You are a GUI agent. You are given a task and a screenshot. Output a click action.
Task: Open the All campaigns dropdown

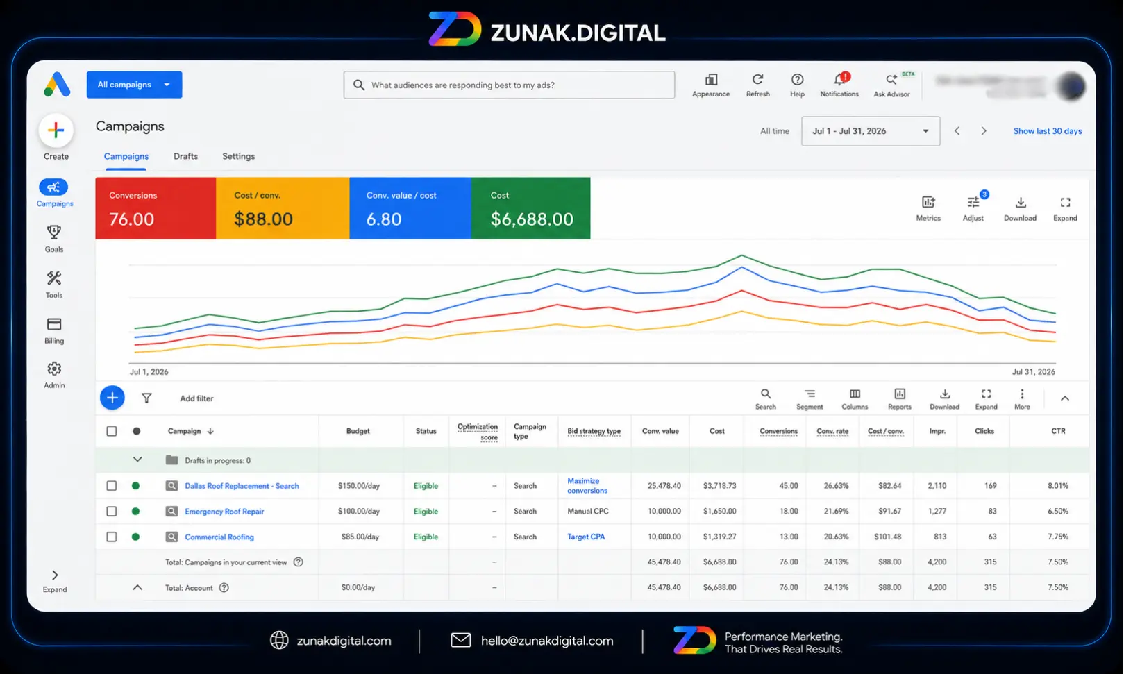click(x=134, y=85)
